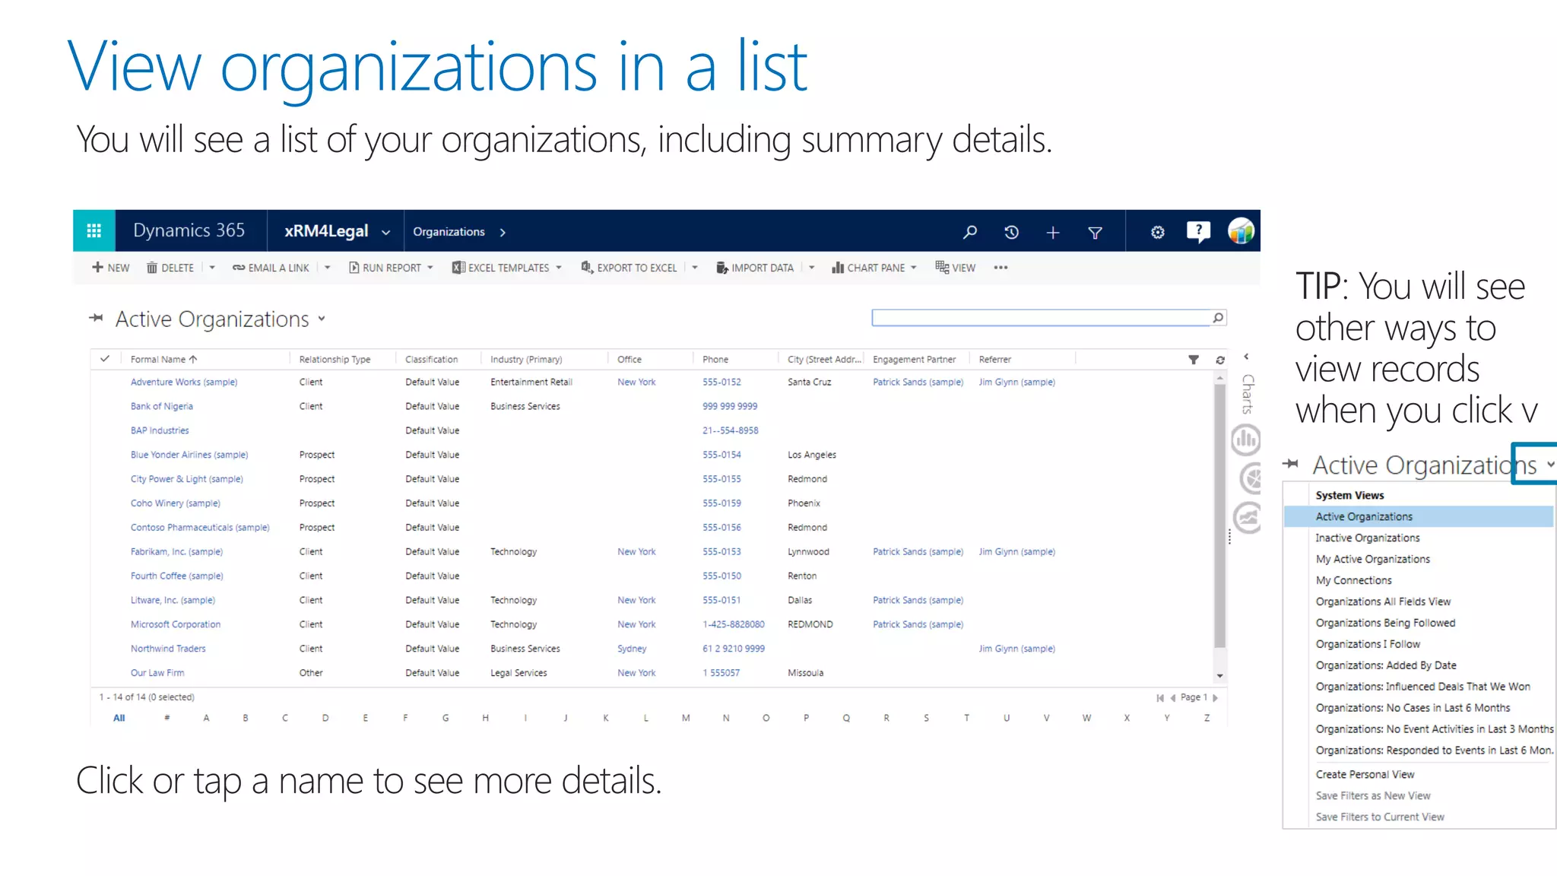Open CHART PANE command
The image size is (1557, 876).
coord(874,268)
